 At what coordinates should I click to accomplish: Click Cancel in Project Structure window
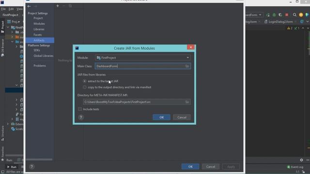click(x=211, y=167)
